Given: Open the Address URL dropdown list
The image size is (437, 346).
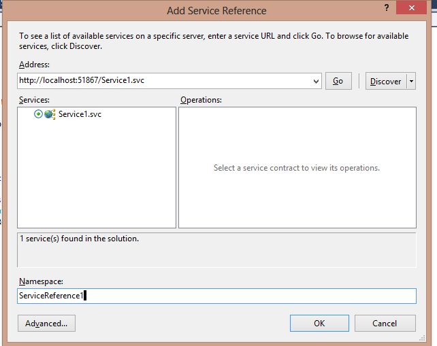Looking at the screenshot, I should (316, 81).
